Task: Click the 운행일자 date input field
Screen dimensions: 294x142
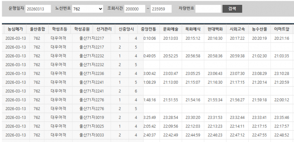Action: click(x=38, y=9)
